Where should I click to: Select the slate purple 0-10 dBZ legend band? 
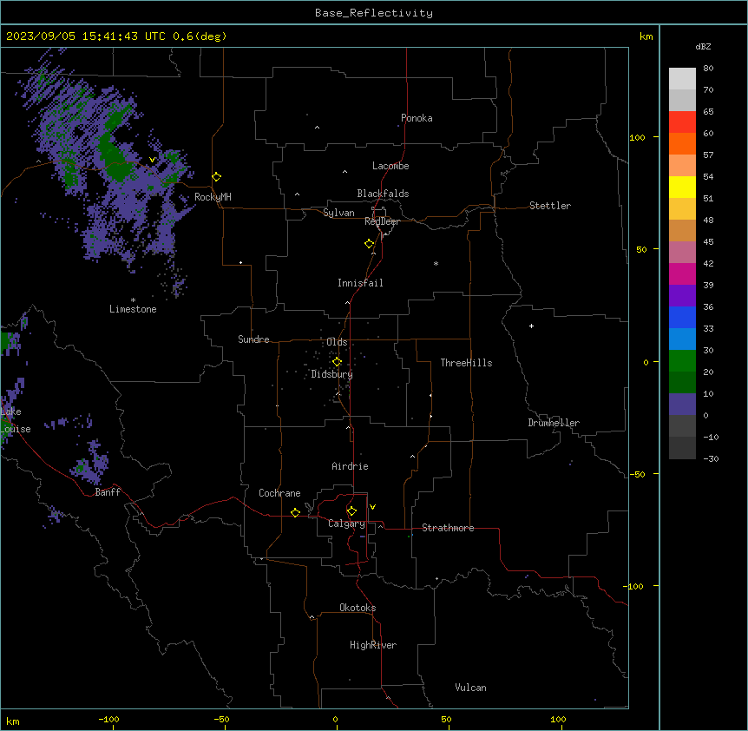click(x=682, y=405)
